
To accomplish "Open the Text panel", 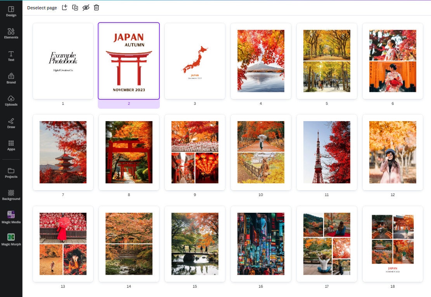I will (11, 56).
